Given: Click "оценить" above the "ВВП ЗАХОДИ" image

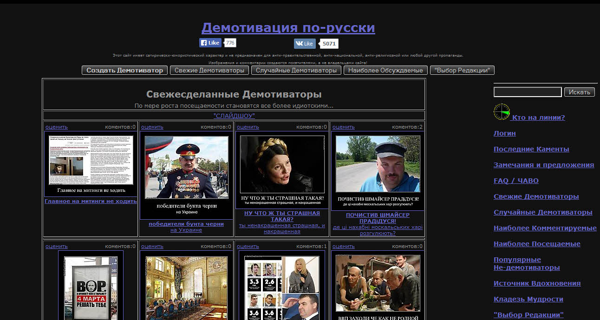Looking at the screenshot, I should click(344, 246).
